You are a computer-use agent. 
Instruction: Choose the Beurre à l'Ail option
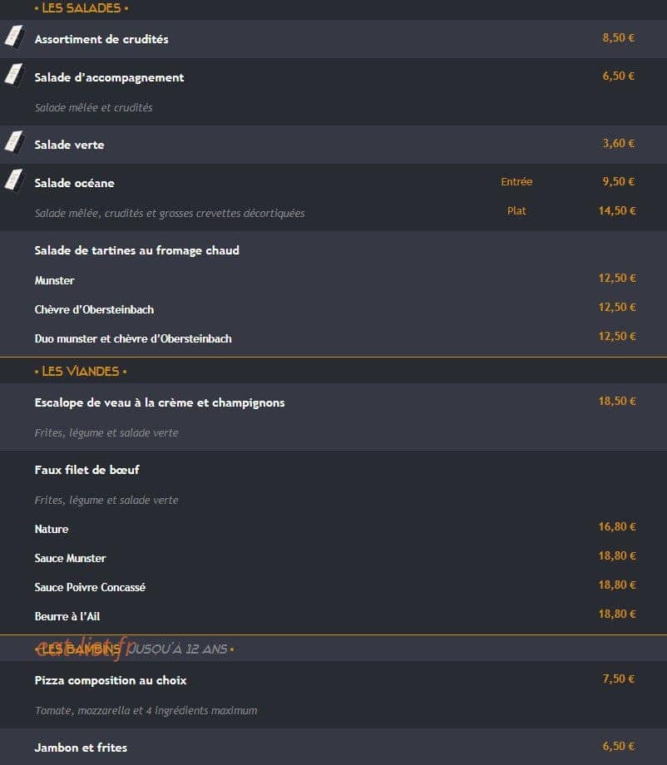coord(67,616)
